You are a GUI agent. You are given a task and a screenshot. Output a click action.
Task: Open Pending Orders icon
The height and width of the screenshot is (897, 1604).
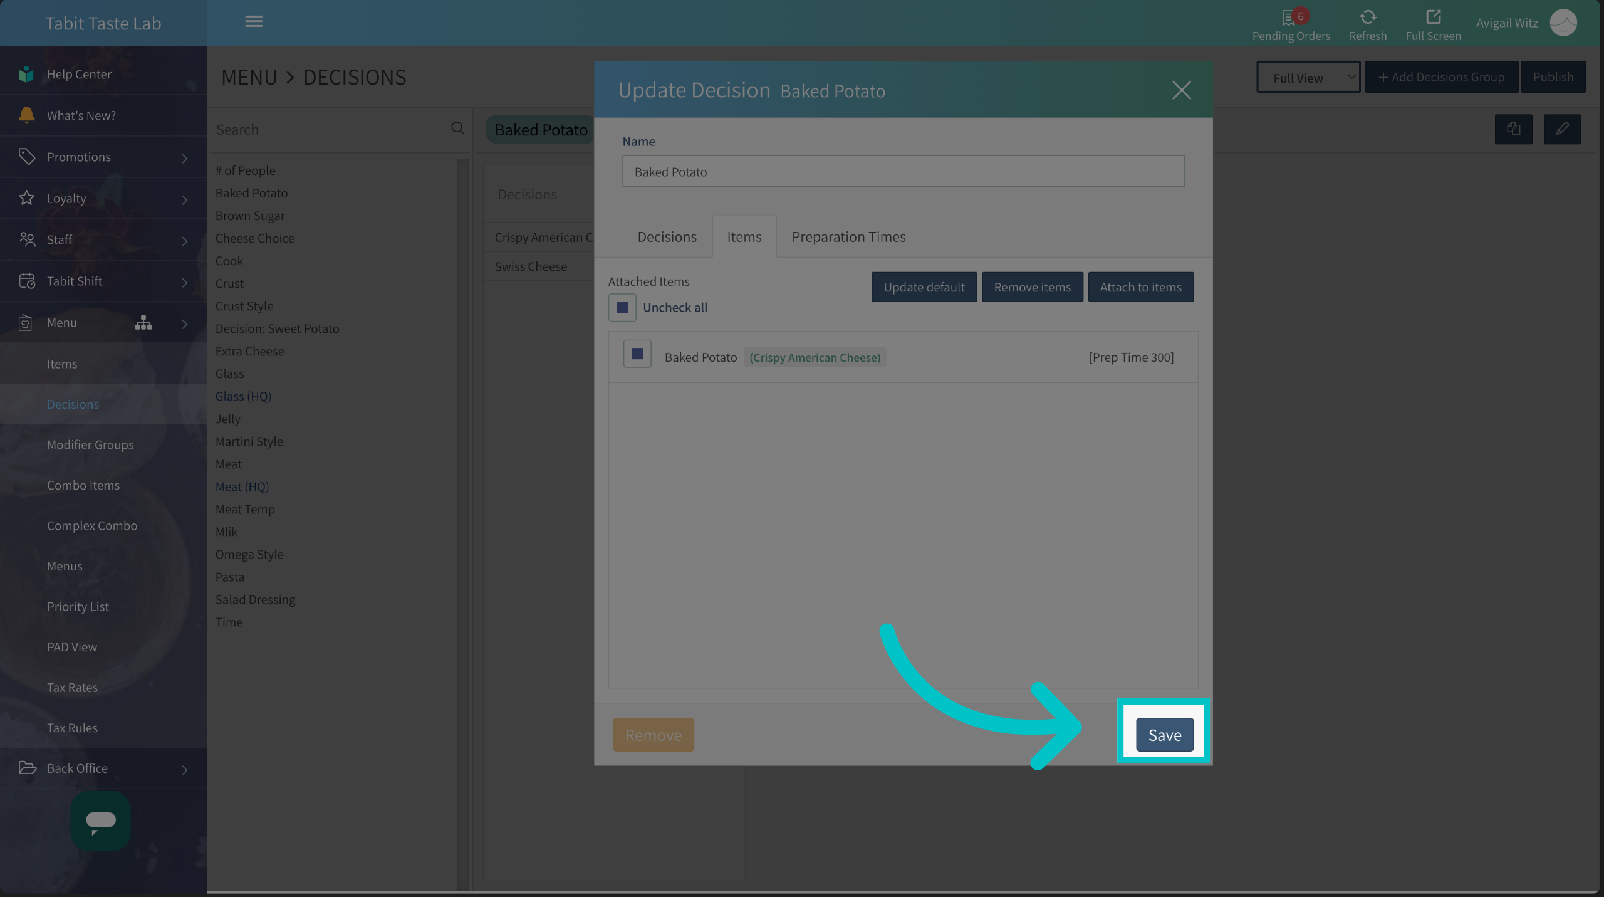point(1291,17)
